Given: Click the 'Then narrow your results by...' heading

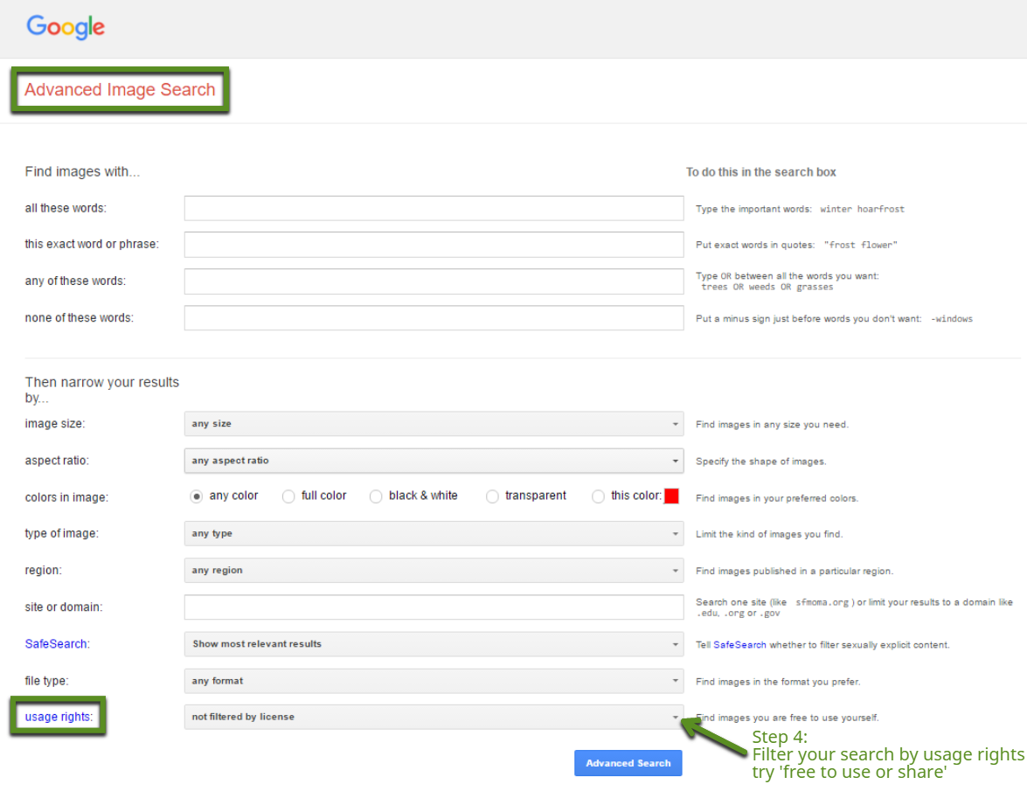Looking at the screenshot, I should click(102, 390).
